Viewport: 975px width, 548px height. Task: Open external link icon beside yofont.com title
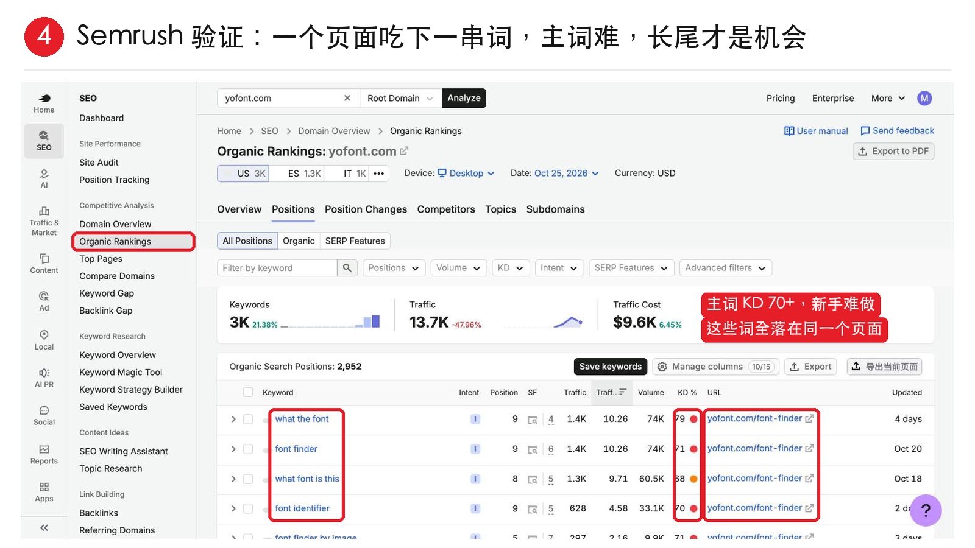404,151
